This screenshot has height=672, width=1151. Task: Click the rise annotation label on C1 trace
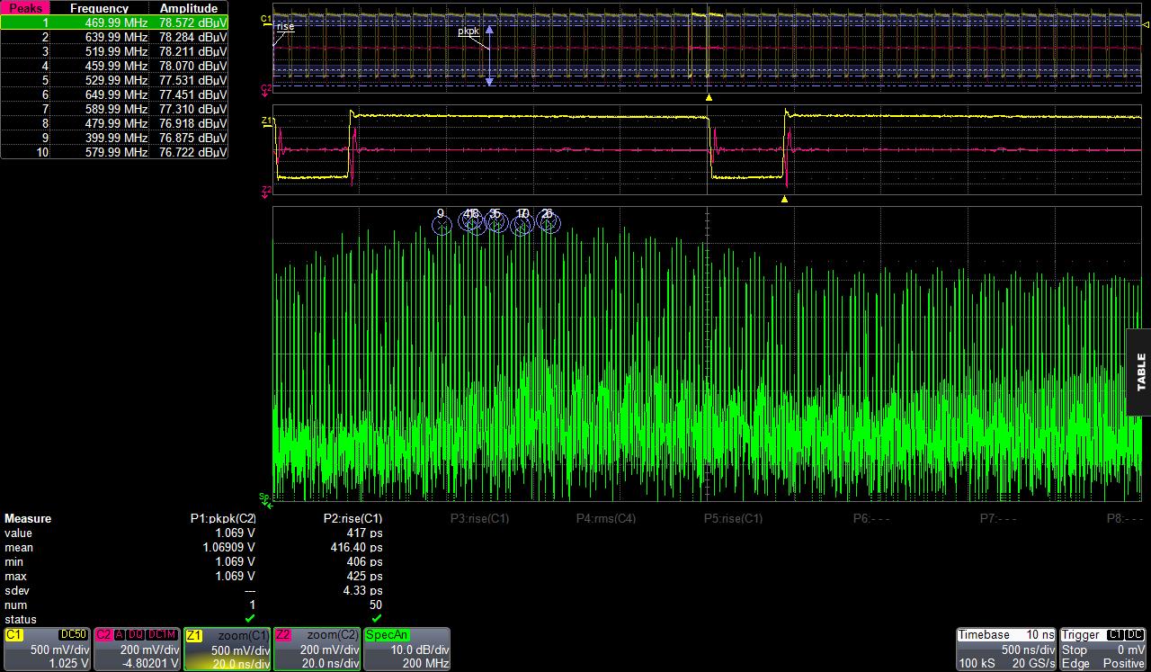pos(285,27)
